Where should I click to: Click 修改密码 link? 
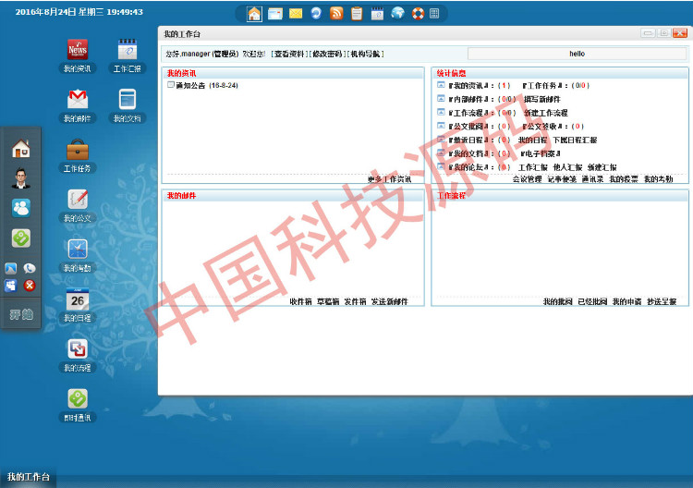pyautogui.click(x=327, y=54)
